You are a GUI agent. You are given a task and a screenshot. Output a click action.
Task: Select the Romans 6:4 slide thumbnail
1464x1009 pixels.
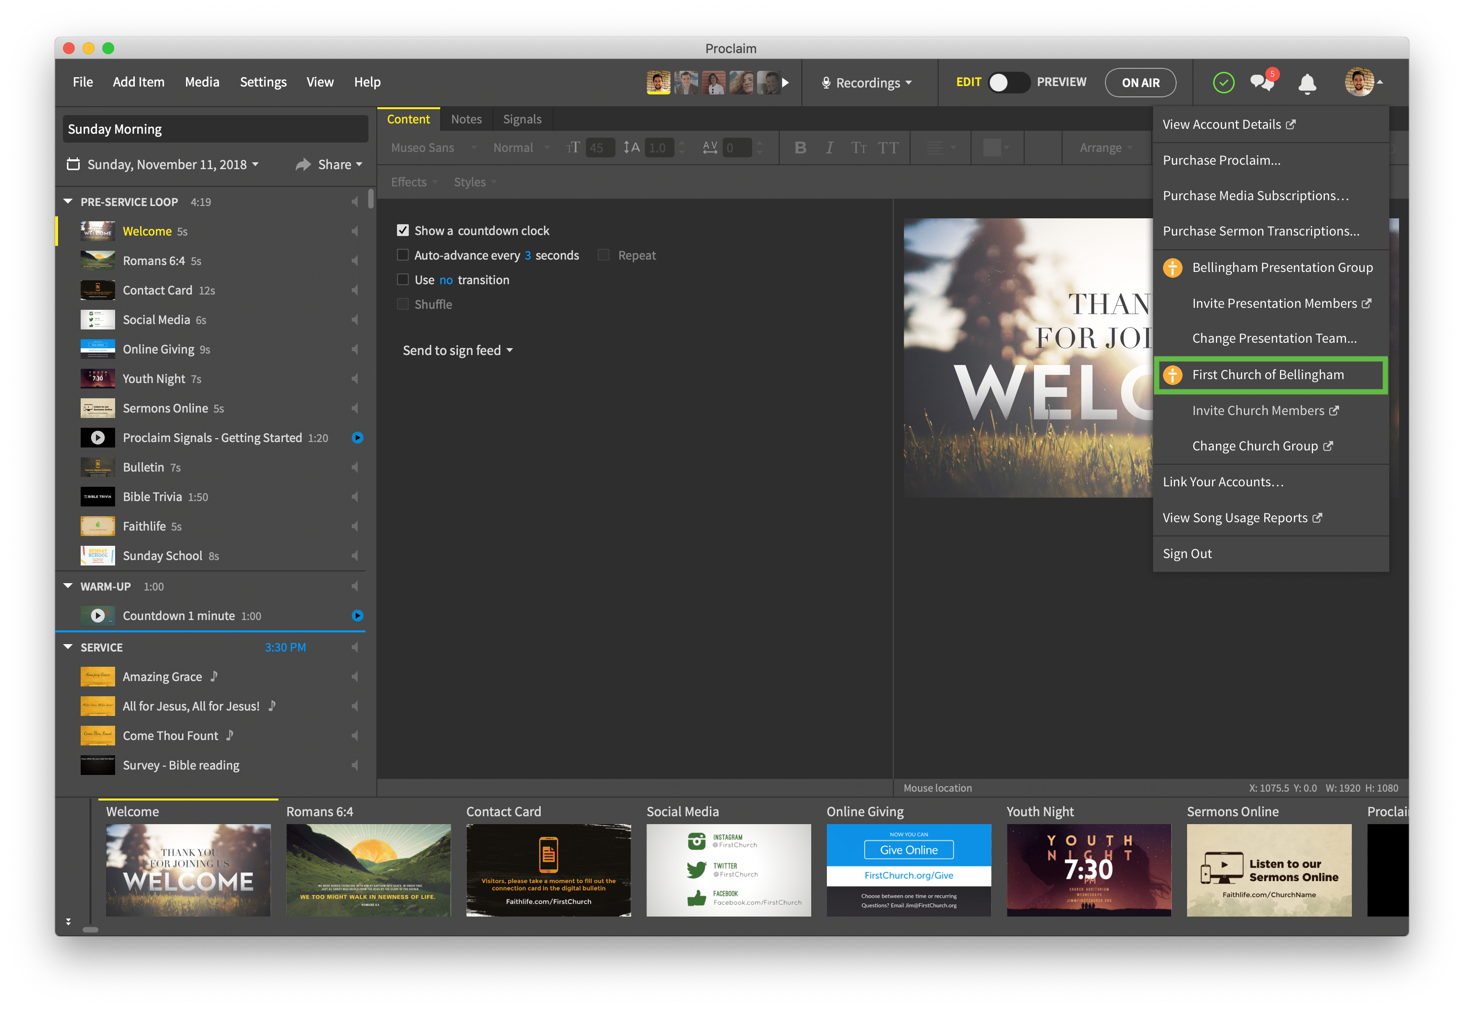click(368, 869)
